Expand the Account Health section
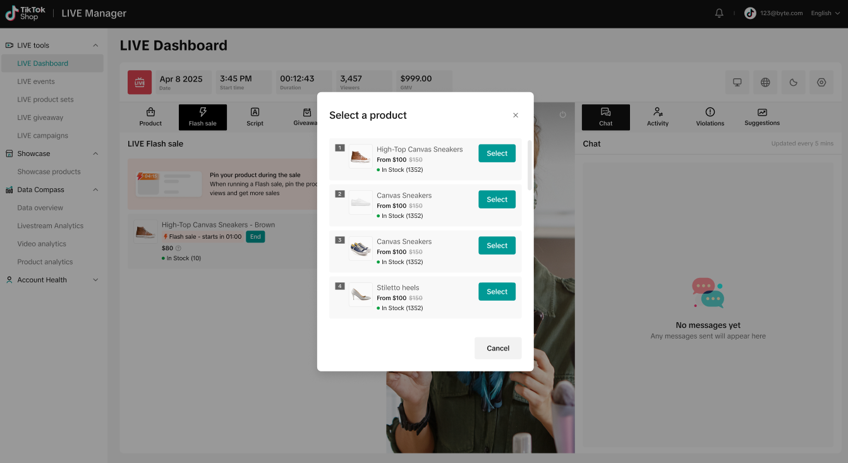This screenshot has width=848, height=463. point(95,280)
